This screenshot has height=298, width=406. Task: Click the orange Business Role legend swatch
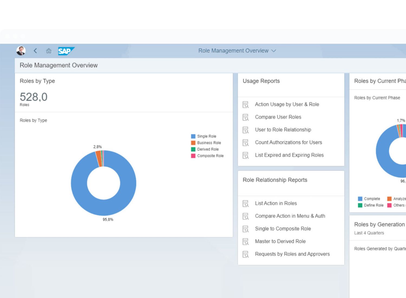tap(193, 143)
